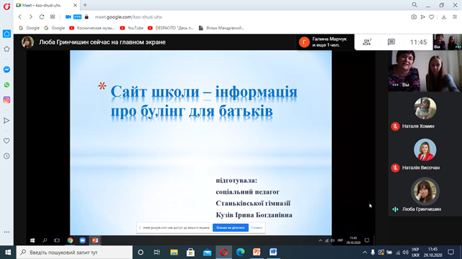Toggle the VPN badge
This screenshot has height=259, width=462.
[x=77, y=17]
